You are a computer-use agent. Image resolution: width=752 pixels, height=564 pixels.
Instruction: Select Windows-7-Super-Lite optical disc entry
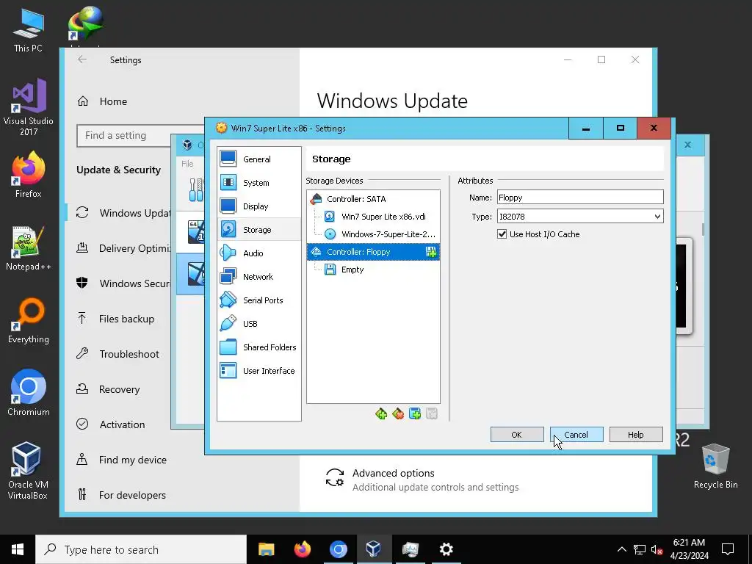[373, 234]
